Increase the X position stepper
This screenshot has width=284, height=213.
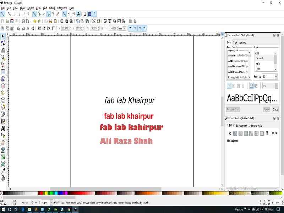tap(70, 27)
